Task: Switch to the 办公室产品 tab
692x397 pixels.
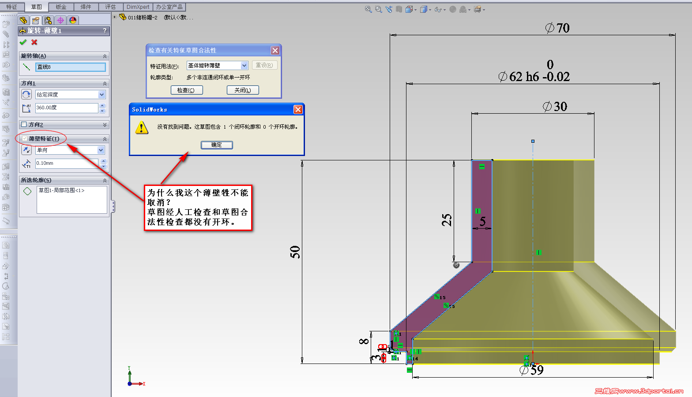Action: point(169,7)
